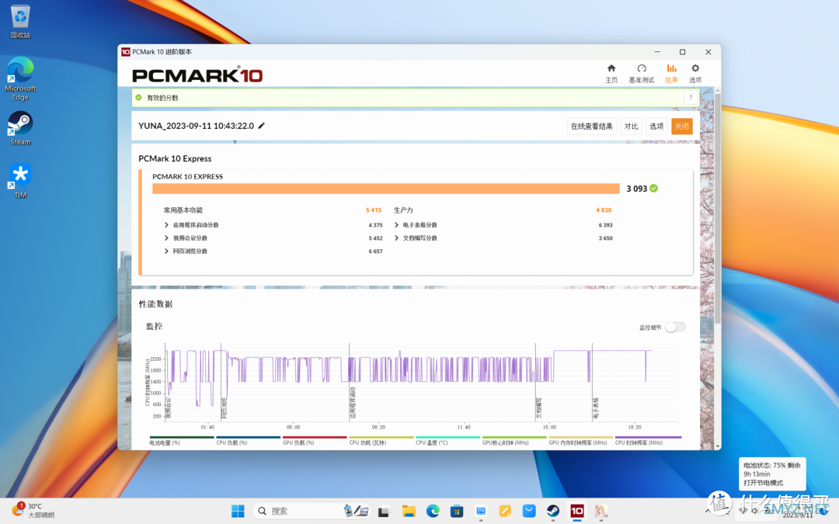Open the 回收站 recycle bin desktop icon

20,22
